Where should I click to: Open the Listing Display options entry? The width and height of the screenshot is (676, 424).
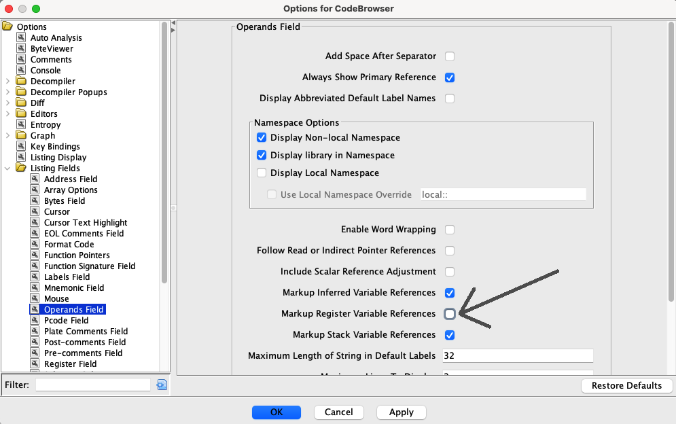tap(58, 158)
